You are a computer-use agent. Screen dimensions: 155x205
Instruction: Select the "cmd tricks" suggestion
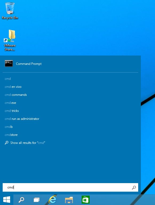(12, 111)
